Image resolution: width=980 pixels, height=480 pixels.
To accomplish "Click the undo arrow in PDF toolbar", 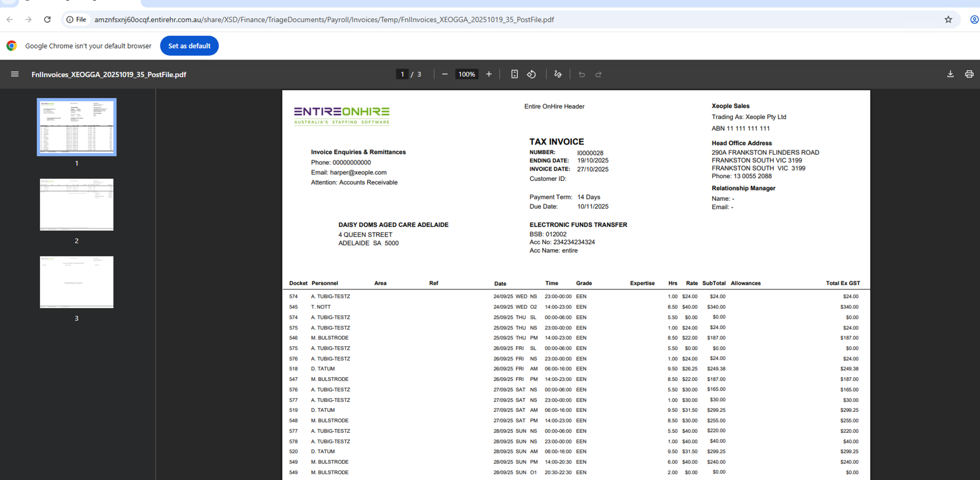I will tap(582, 74).
